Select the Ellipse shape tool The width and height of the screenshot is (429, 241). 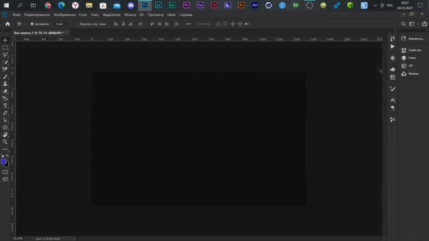(5, 127)
